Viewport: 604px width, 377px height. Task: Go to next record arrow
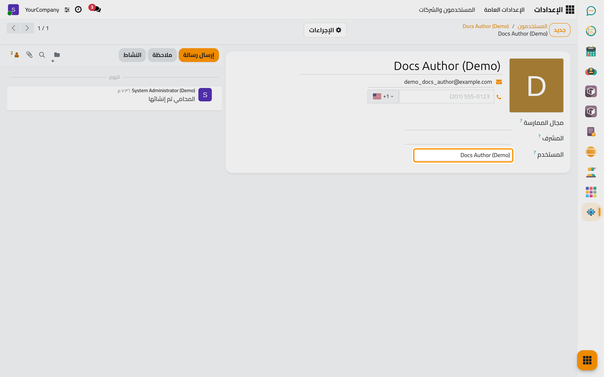pyautogui.click(x=27, y=28)
